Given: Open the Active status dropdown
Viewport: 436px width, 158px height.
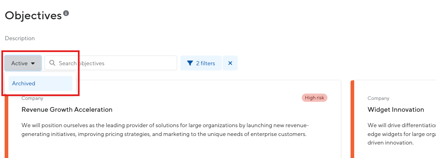Looking at the screenshot, I should (x=23, y=63).
